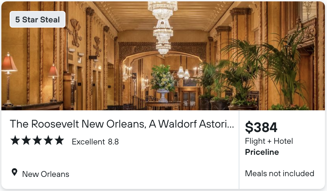Viewport: 327px width, 191px height.
Task: Click the Flight + Hotel label
Action: point(269,141)
